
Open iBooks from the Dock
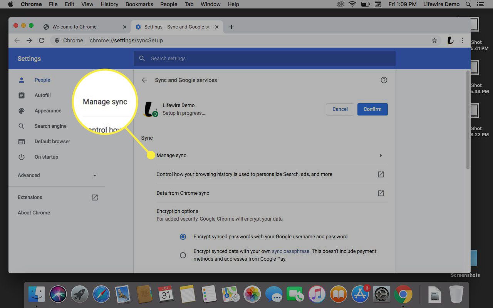coord(339,295)
